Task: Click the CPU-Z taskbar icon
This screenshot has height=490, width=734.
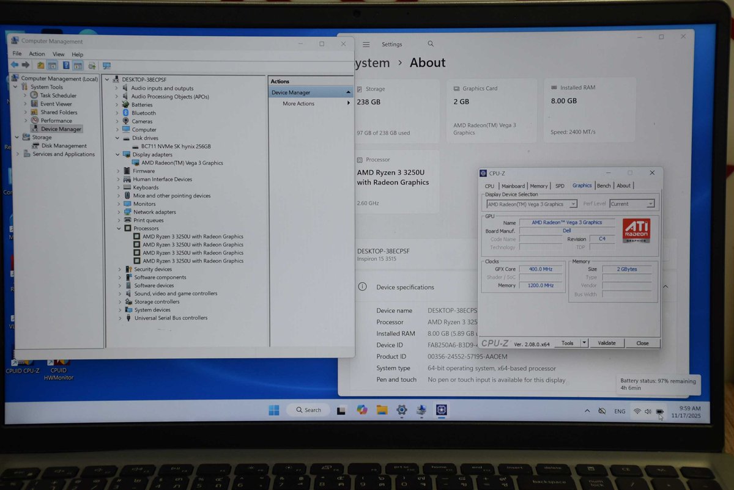Action: 441,410
